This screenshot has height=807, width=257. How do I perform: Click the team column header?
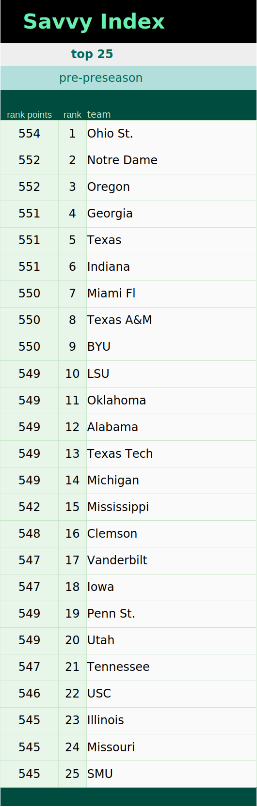tap(99, 114)
